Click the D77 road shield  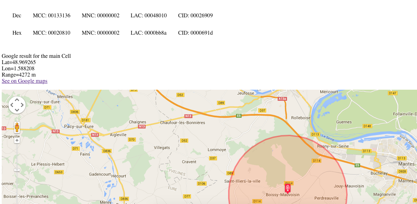pyautogui.click(x=187, y=196)
